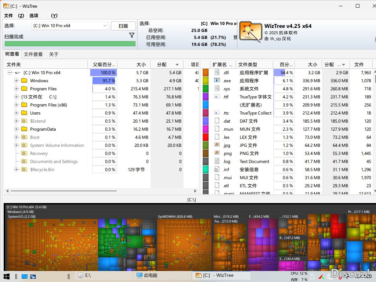Click the WizTree title bar app icon
376x282 pixels.
pyautogui.click(x=6, y=6)
